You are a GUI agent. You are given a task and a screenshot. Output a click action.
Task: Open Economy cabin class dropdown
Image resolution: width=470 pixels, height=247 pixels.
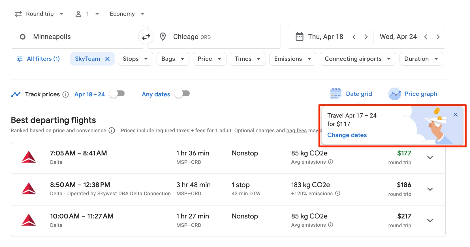[x=127, y=14]
